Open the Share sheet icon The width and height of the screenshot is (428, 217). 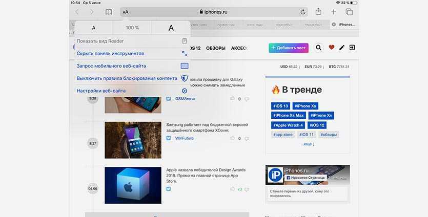(x=318, y=12)
